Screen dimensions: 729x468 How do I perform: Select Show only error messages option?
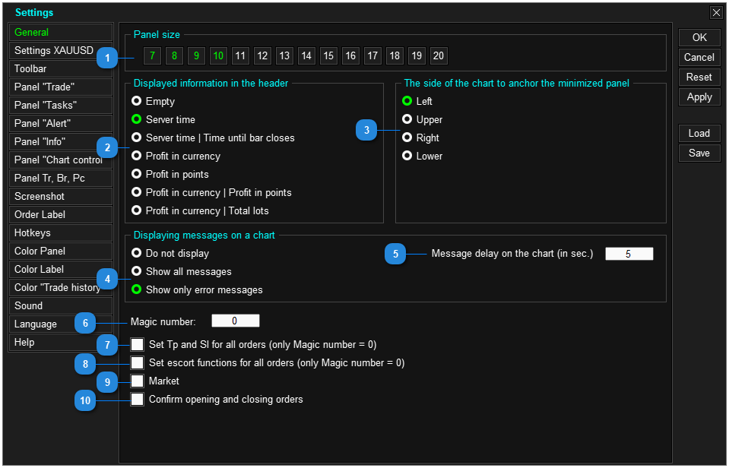pos(136,289)
